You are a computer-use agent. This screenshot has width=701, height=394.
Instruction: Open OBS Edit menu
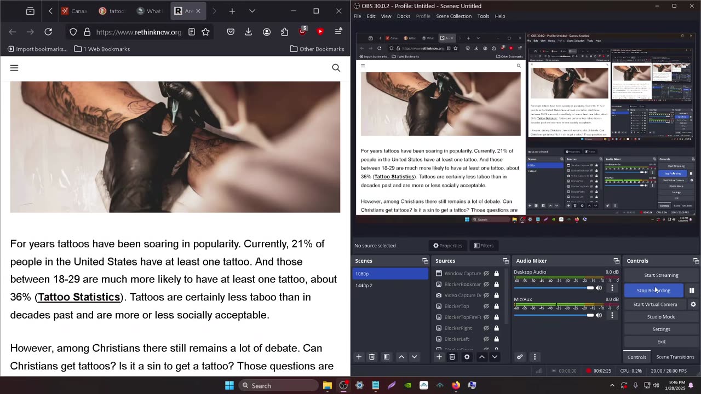pyautogui.click(x=371, y=16)
